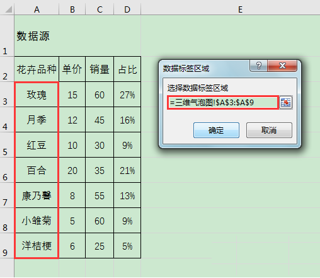Select column E header
Viewport: 320px width, 278px height.
(x=241, y=9)
